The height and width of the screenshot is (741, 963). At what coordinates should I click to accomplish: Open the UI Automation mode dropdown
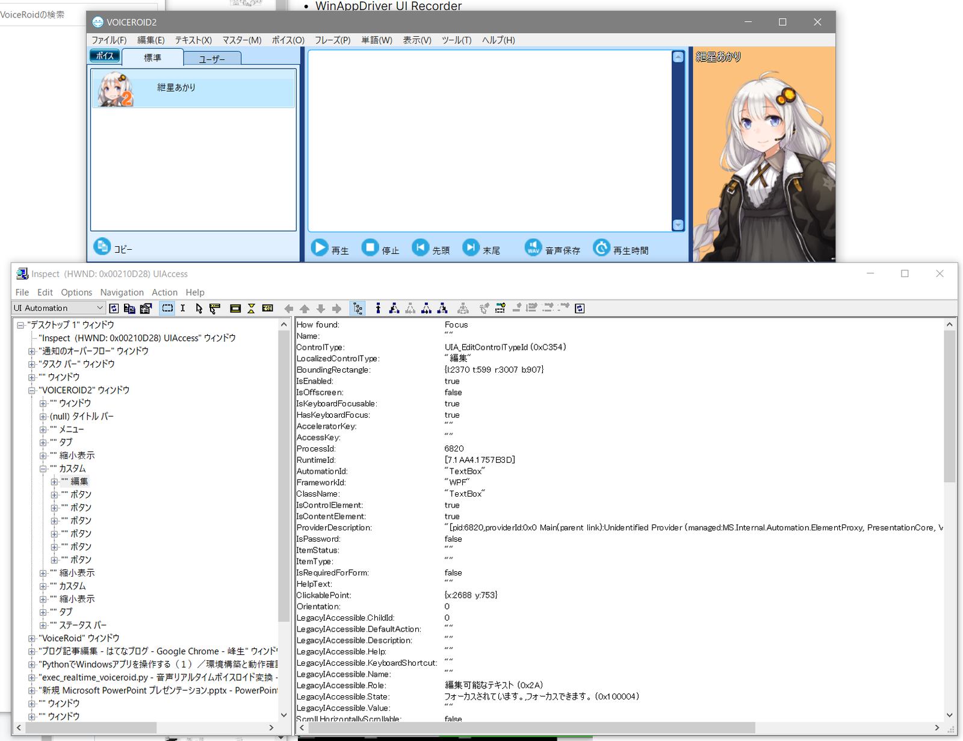tap(59, 308)
